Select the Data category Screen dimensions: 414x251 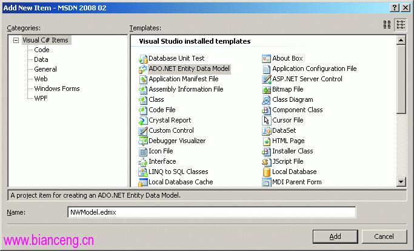pos(41,59)
